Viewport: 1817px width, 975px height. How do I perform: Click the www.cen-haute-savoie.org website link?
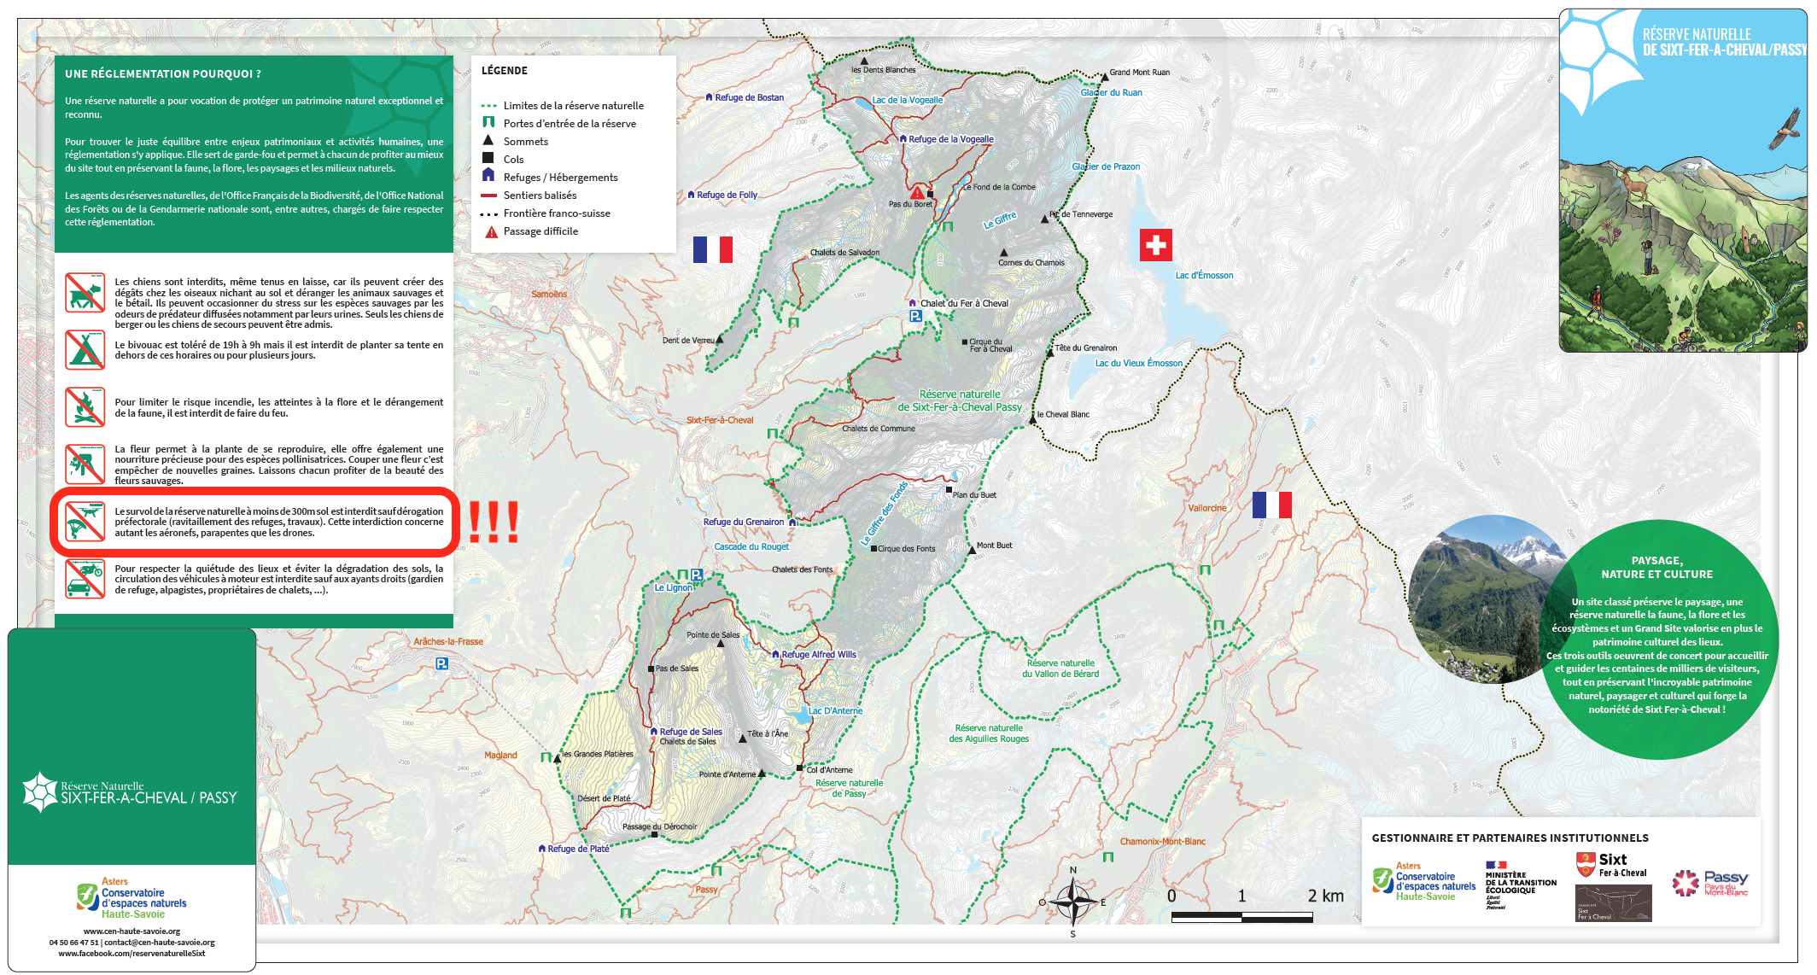(131, 931)
